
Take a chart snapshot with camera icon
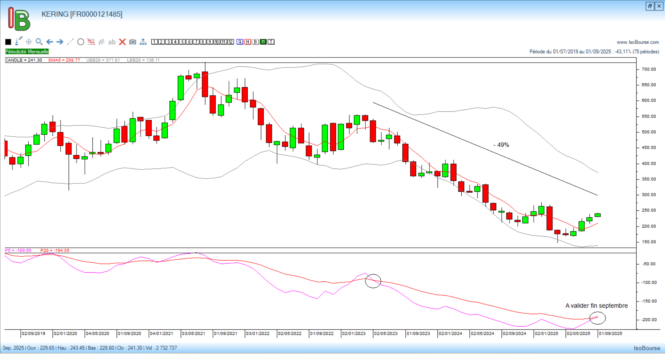[x=133, y=42]
